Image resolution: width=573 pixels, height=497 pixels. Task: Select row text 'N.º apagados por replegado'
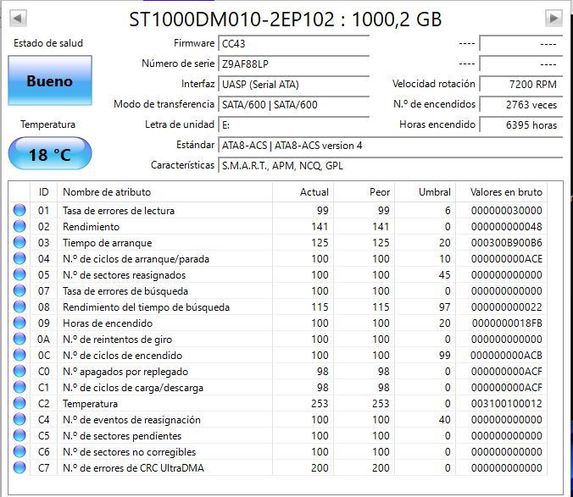click(x=125, y=372)
